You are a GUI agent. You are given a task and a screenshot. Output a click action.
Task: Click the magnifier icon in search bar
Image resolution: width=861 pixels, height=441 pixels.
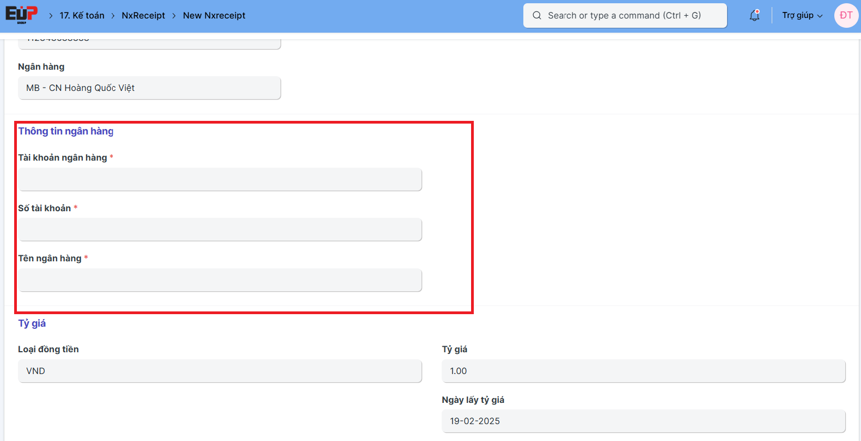537,16
